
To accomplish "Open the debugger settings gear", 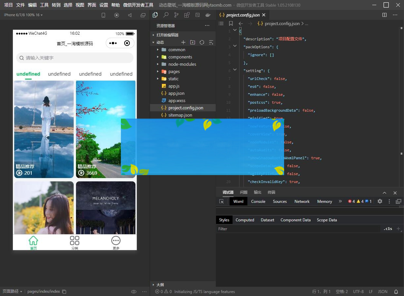I will pos(380,201).
